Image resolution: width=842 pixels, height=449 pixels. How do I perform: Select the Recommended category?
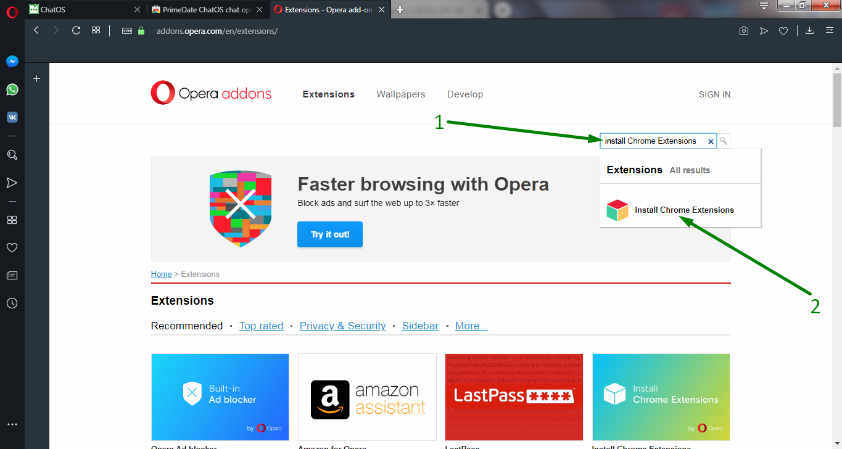tap(187, 326)
